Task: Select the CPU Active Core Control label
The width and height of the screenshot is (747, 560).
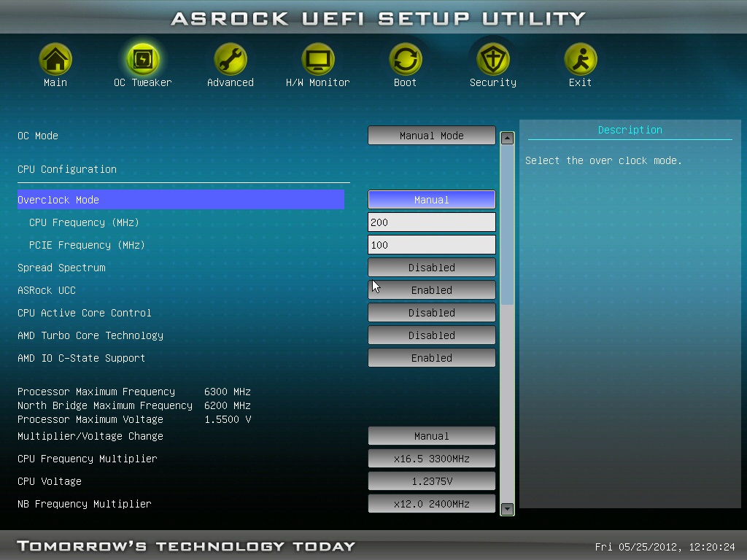Action: coord(85,313)
